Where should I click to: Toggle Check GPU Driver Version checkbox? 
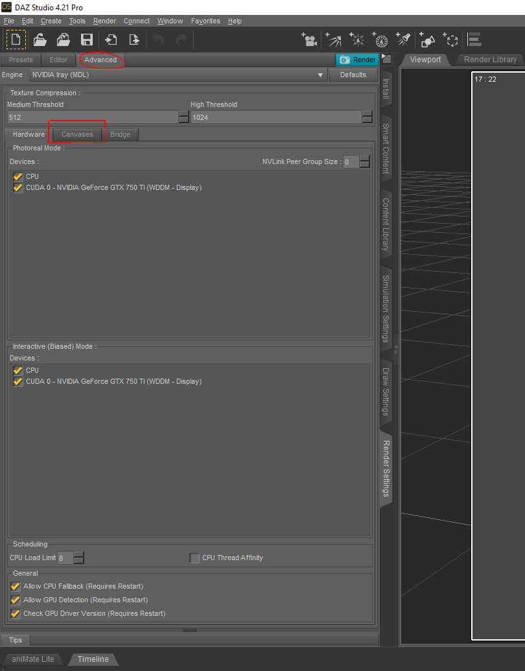[16, 614]
